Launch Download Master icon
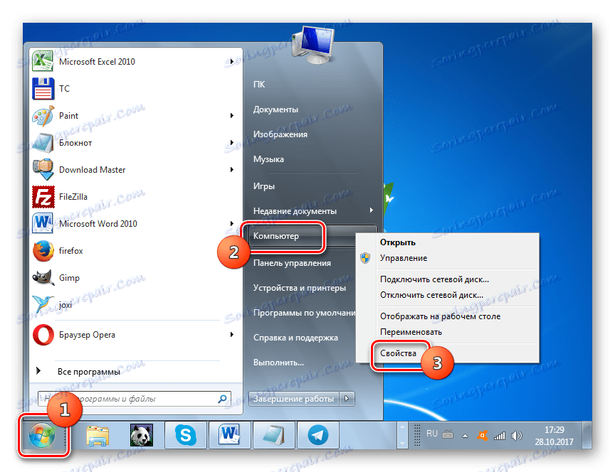Screen dimensions: 615x472 [43, 170]
